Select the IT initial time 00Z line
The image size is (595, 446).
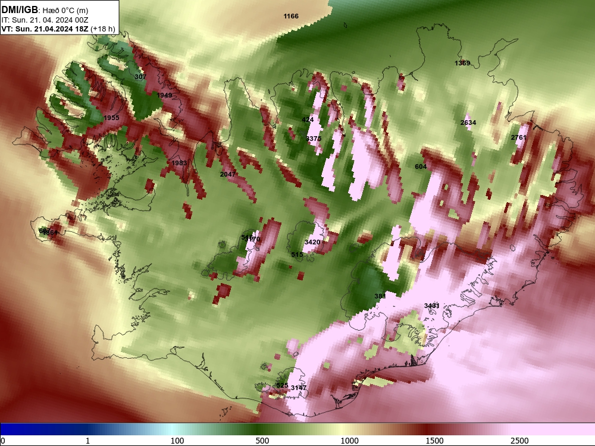coord(45,20)
